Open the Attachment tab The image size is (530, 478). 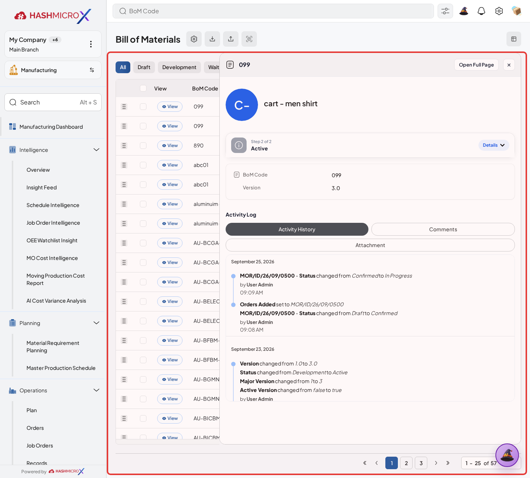(370, 245)
